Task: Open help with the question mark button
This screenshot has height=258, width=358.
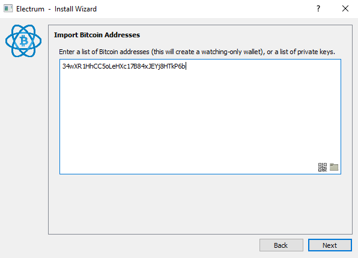Action: [318, 8]
